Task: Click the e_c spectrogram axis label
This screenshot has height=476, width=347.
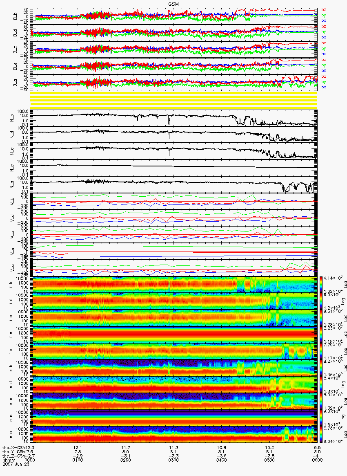Action: pyautogui.click(x=11, y=401)
